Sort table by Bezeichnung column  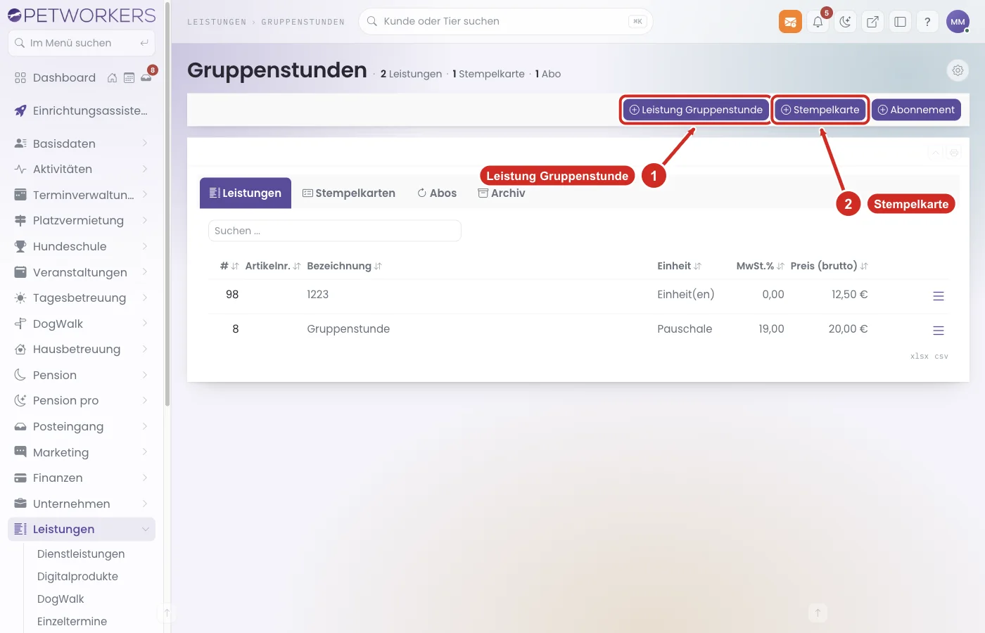345,266
